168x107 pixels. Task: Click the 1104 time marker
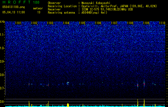click(x=66, y=23)
